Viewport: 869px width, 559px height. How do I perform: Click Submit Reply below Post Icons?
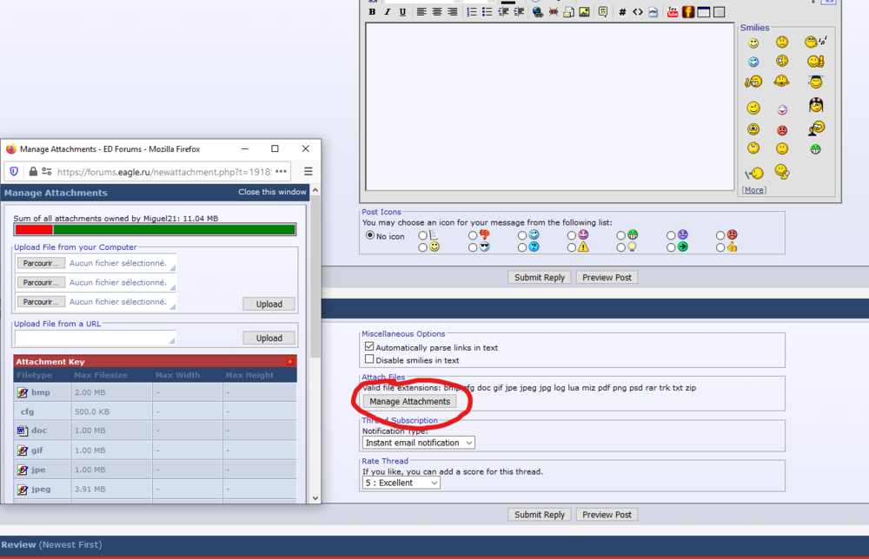click(x=540, y=277)
